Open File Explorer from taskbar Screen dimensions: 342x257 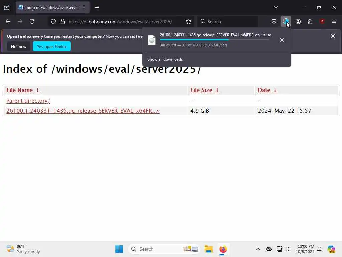pyautogui.click(x=208, y=249)
